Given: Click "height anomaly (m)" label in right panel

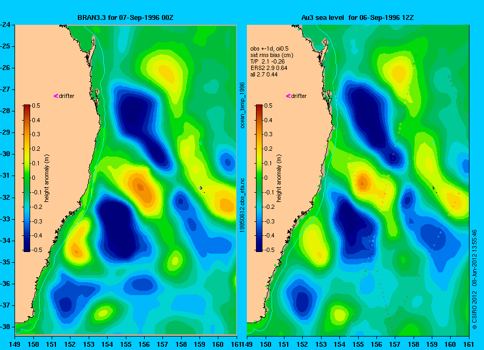Looking at the screenshot, I should (x=279, y=178).
